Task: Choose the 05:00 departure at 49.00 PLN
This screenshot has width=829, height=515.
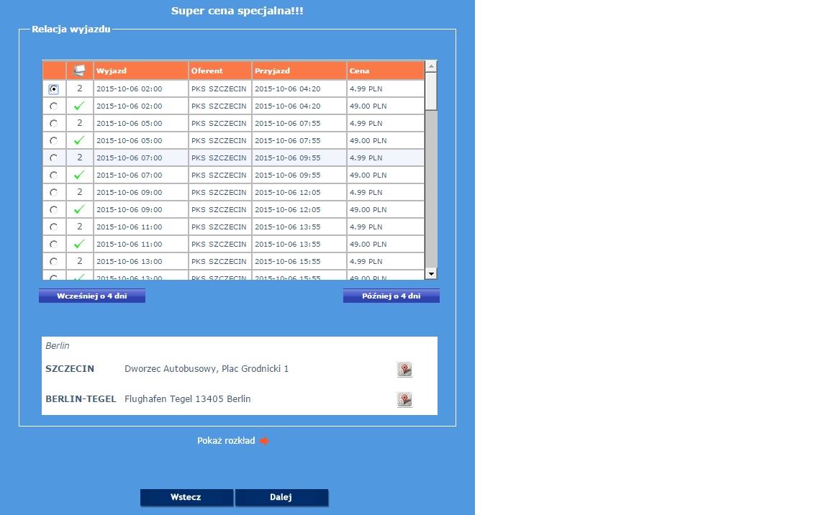Action: point(53,141)
